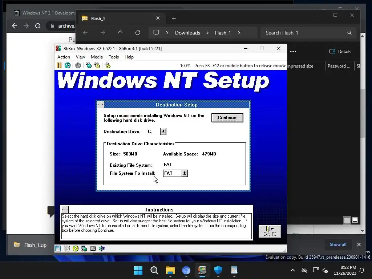Show hidden system tray icons
Image resolution: width=372 pixels, height=279 pixels.
293,270
